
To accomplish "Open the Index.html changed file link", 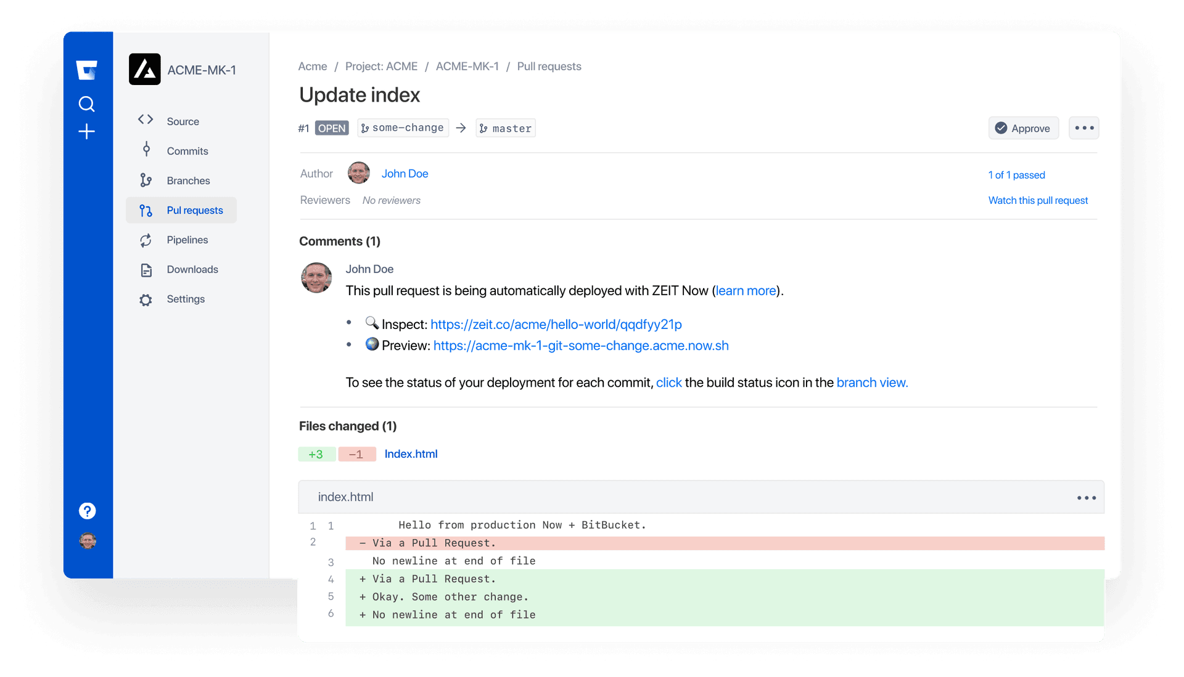I will pos(411,454).
